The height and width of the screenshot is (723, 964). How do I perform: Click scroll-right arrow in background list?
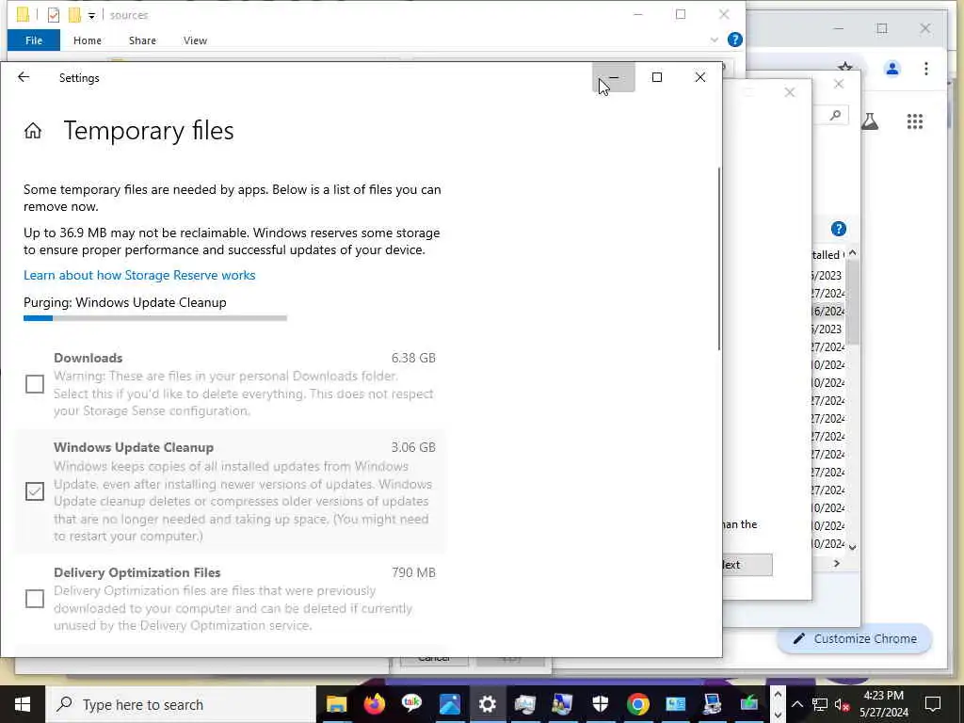837,563
